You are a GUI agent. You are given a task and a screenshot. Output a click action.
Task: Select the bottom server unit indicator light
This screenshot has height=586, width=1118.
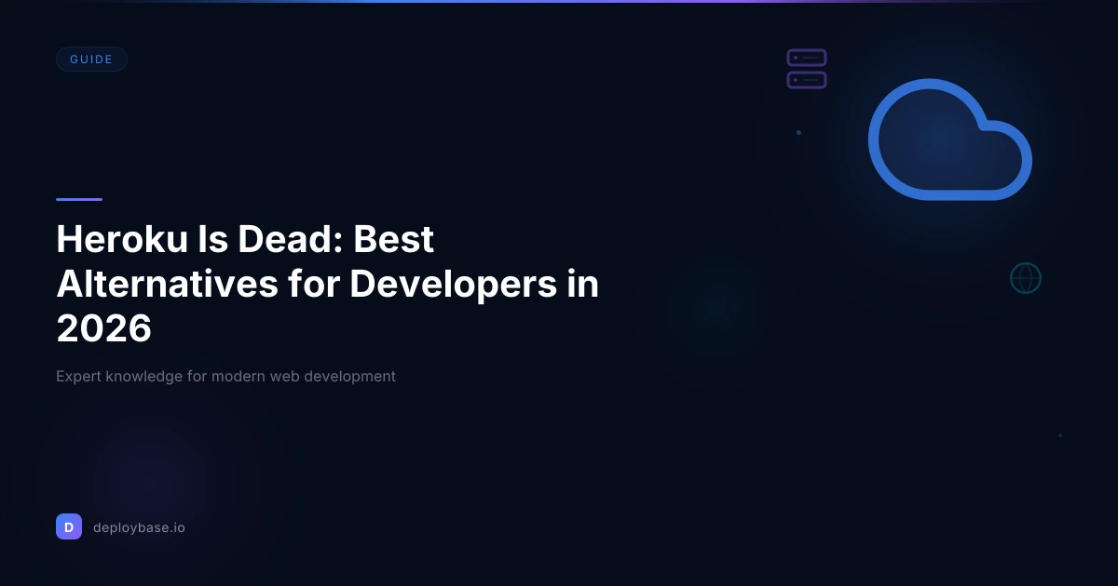[798, 80]
